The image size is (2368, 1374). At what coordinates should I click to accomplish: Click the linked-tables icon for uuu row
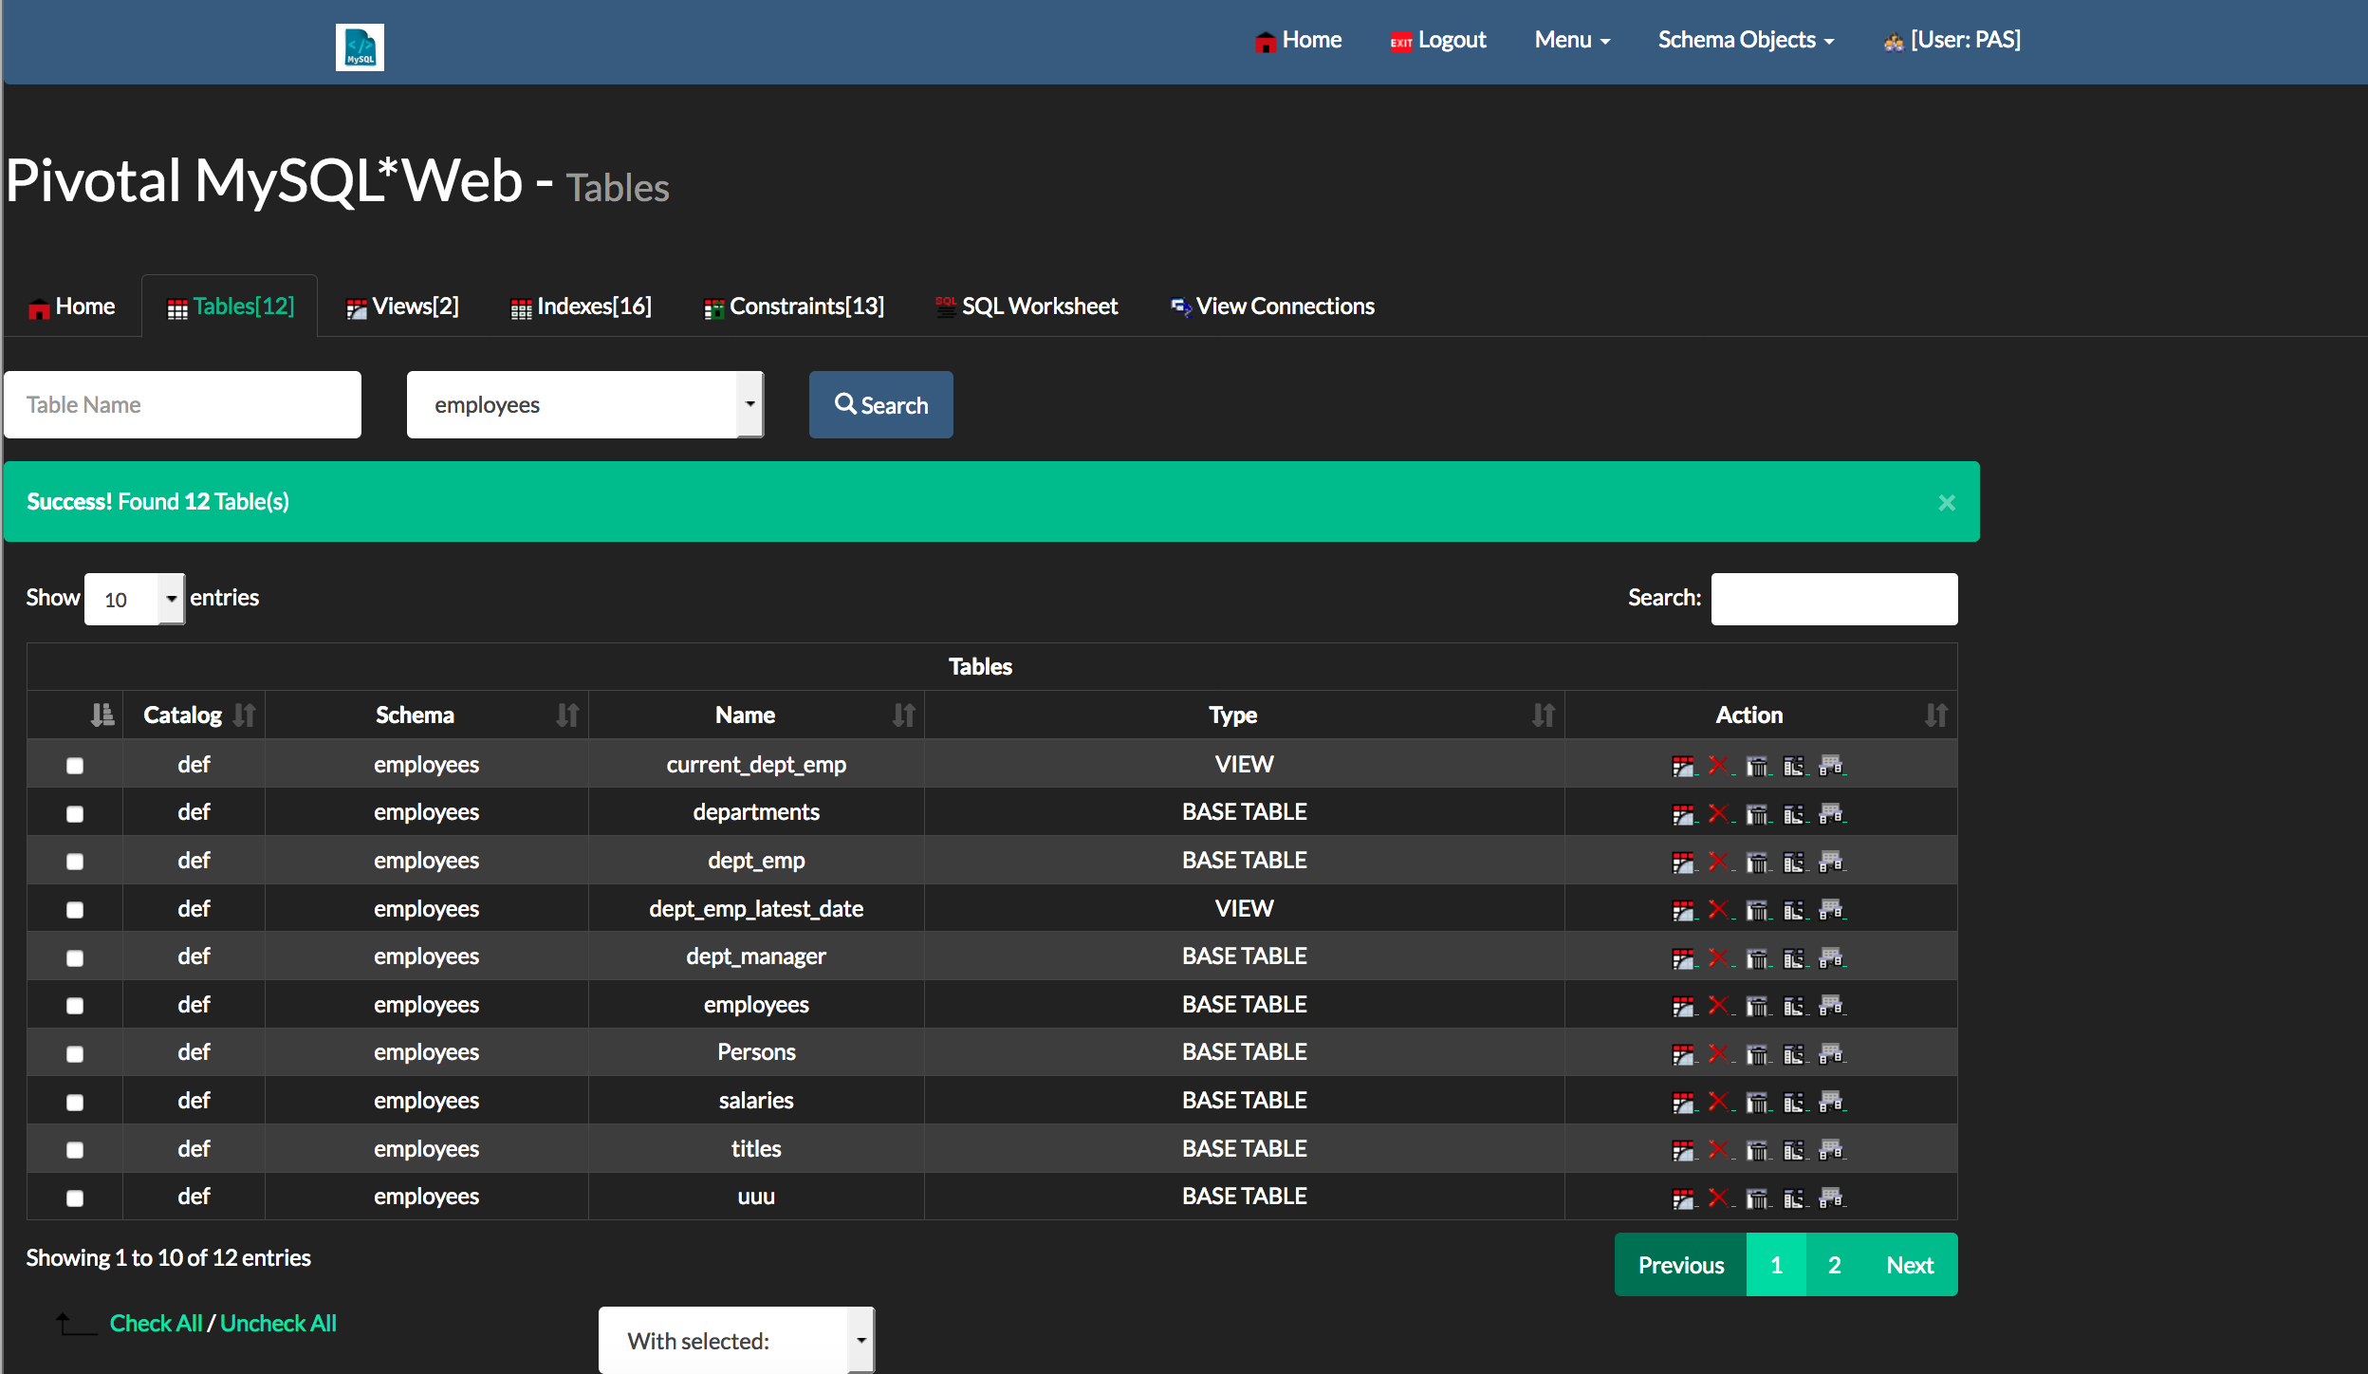(1831, 1198)
